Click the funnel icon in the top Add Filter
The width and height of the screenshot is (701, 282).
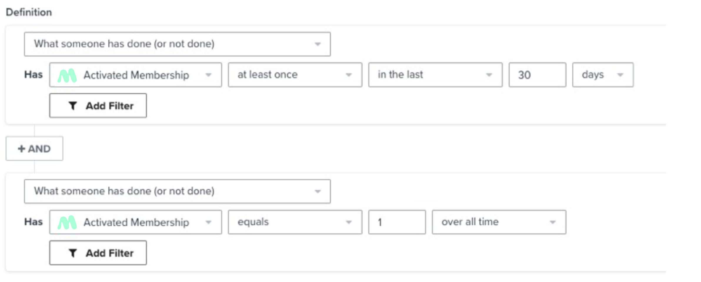point(73,105)
